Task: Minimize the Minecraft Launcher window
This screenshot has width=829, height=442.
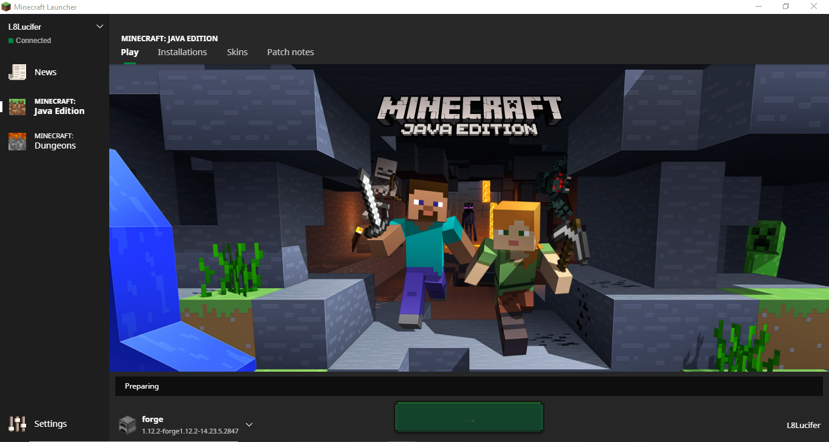Action: [x=759, y=7]
